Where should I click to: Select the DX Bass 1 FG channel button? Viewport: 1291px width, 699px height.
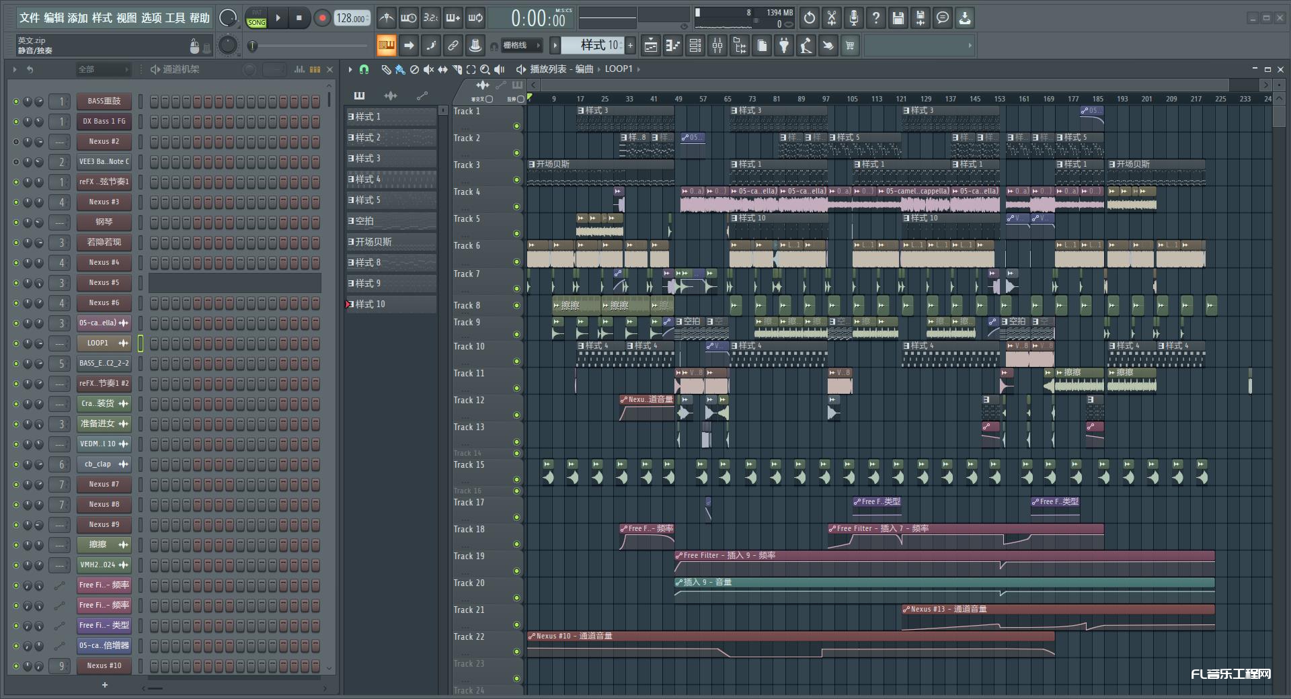pos(104,122)
